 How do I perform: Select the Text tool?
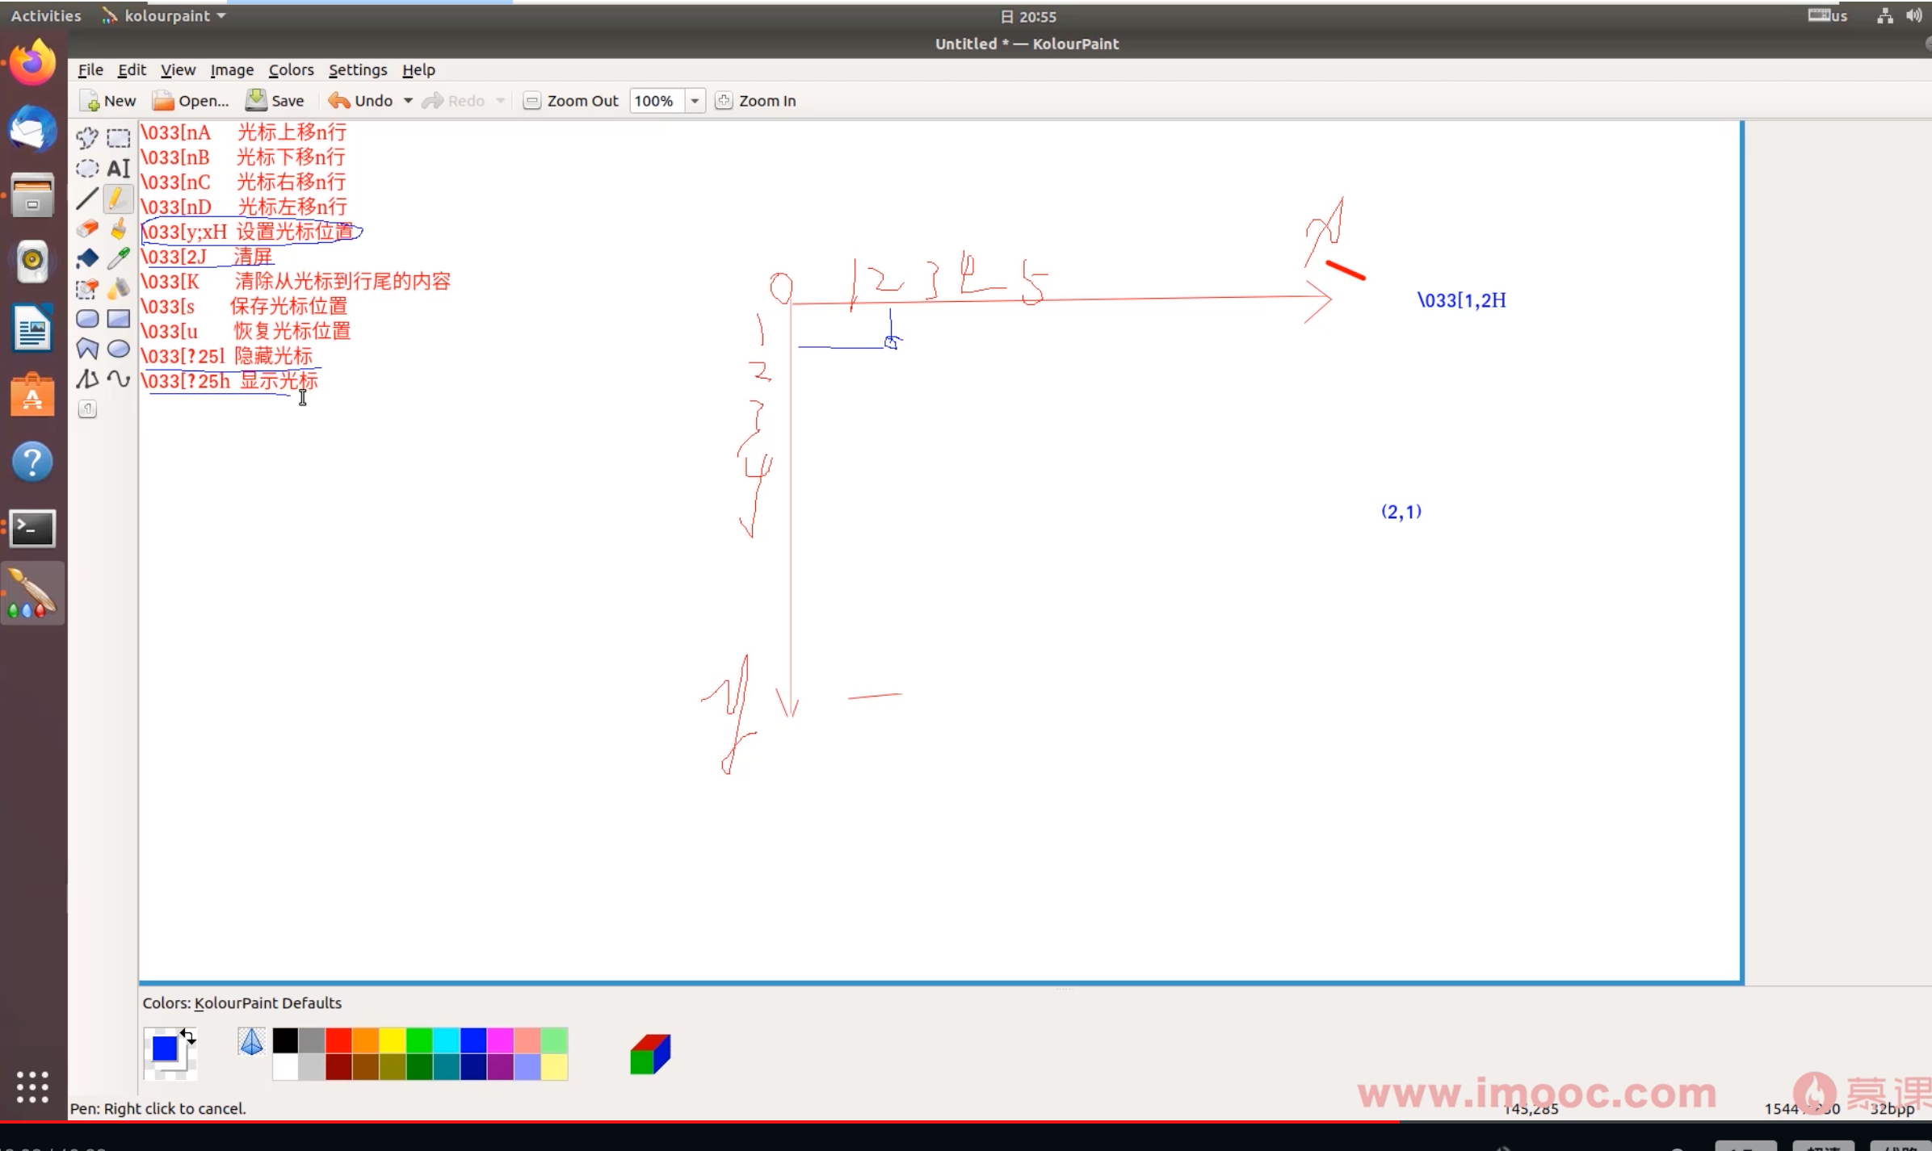point(119,169)
